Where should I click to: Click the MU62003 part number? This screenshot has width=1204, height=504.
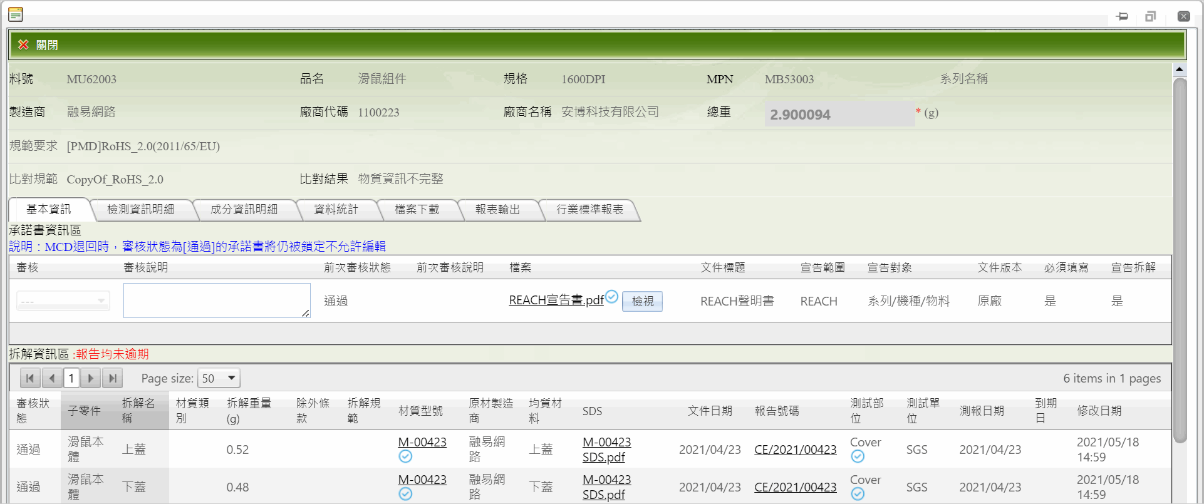[x=91, y=79]
